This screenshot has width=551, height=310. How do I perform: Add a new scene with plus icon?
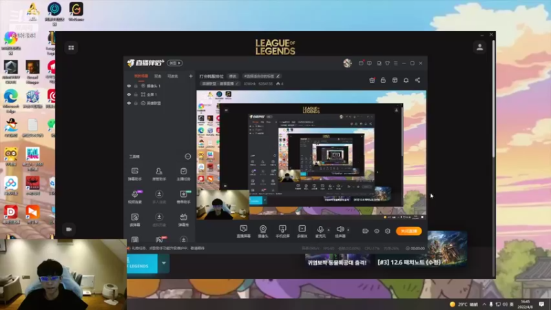[191, 76]
